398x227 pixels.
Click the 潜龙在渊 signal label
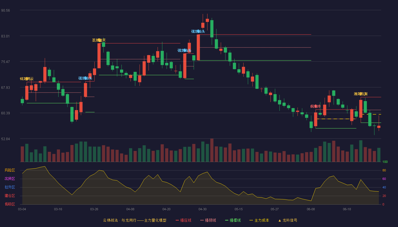360,94
